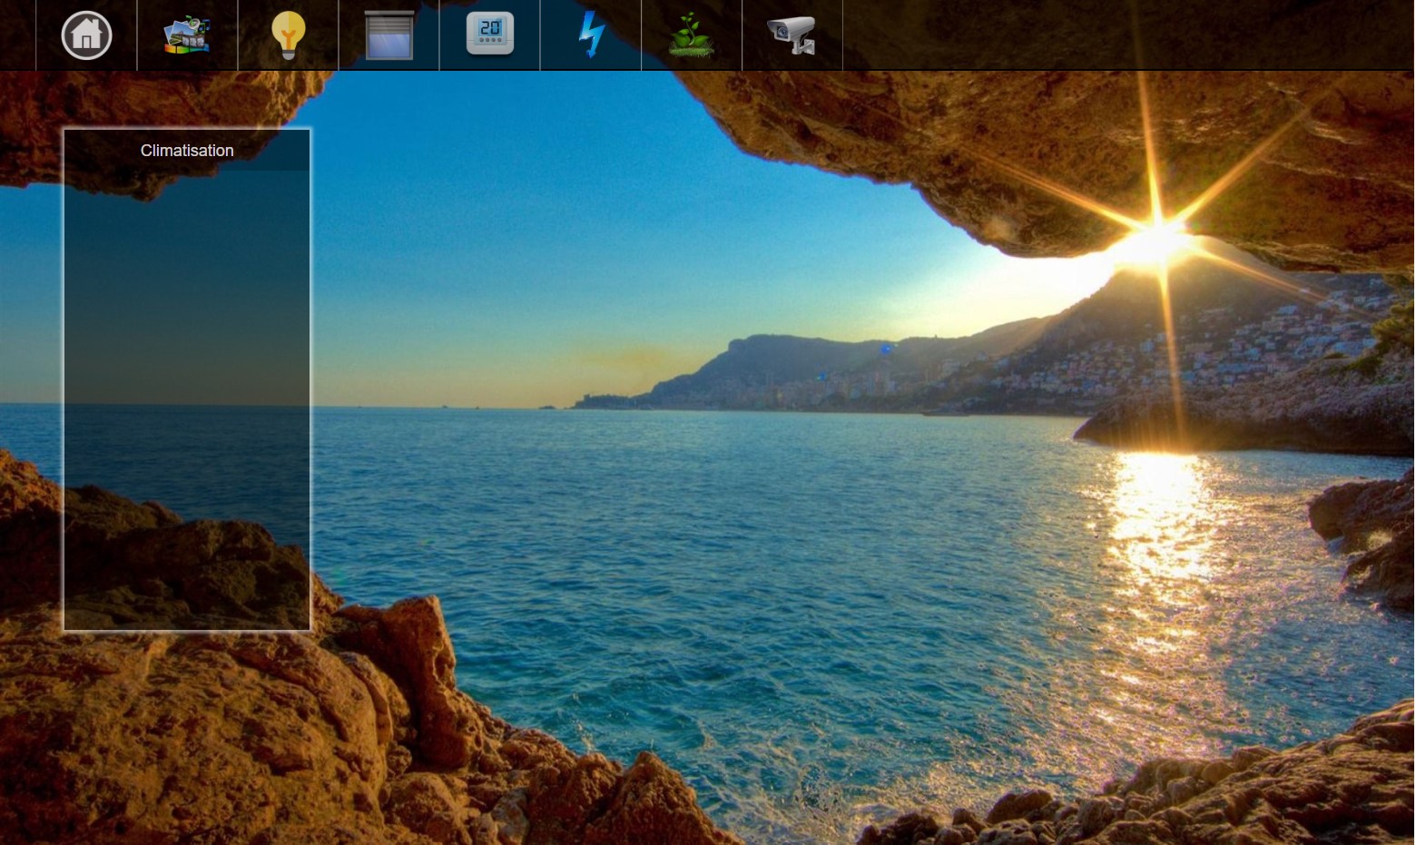Open the thermostat climate icon
This screenshot has height=845, width=1416.
point(490,34)
